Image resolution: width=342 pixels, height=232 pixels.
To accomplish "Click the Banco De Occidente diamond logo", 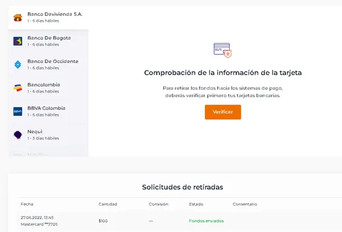I will tap(17, 64).
